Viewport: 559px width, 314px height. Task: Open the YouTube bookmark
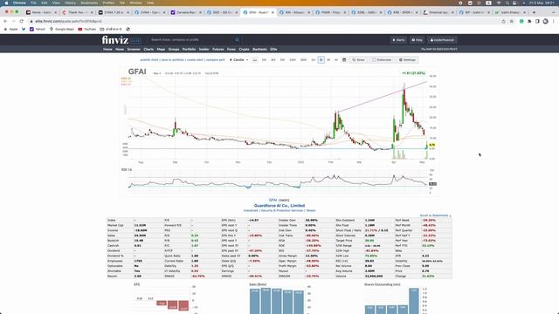[x=87, y=29]
